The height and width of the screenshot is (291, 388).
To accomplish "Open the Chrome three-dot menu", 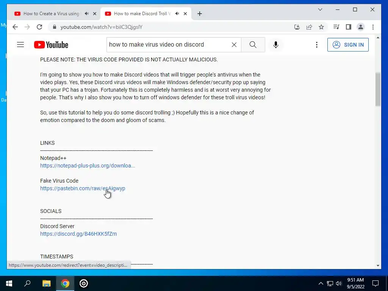I will 373,27.
